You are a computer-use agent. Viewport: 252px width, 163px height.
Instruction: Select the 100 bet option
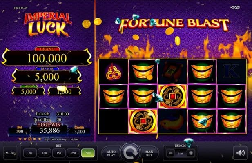coord(45,153)
